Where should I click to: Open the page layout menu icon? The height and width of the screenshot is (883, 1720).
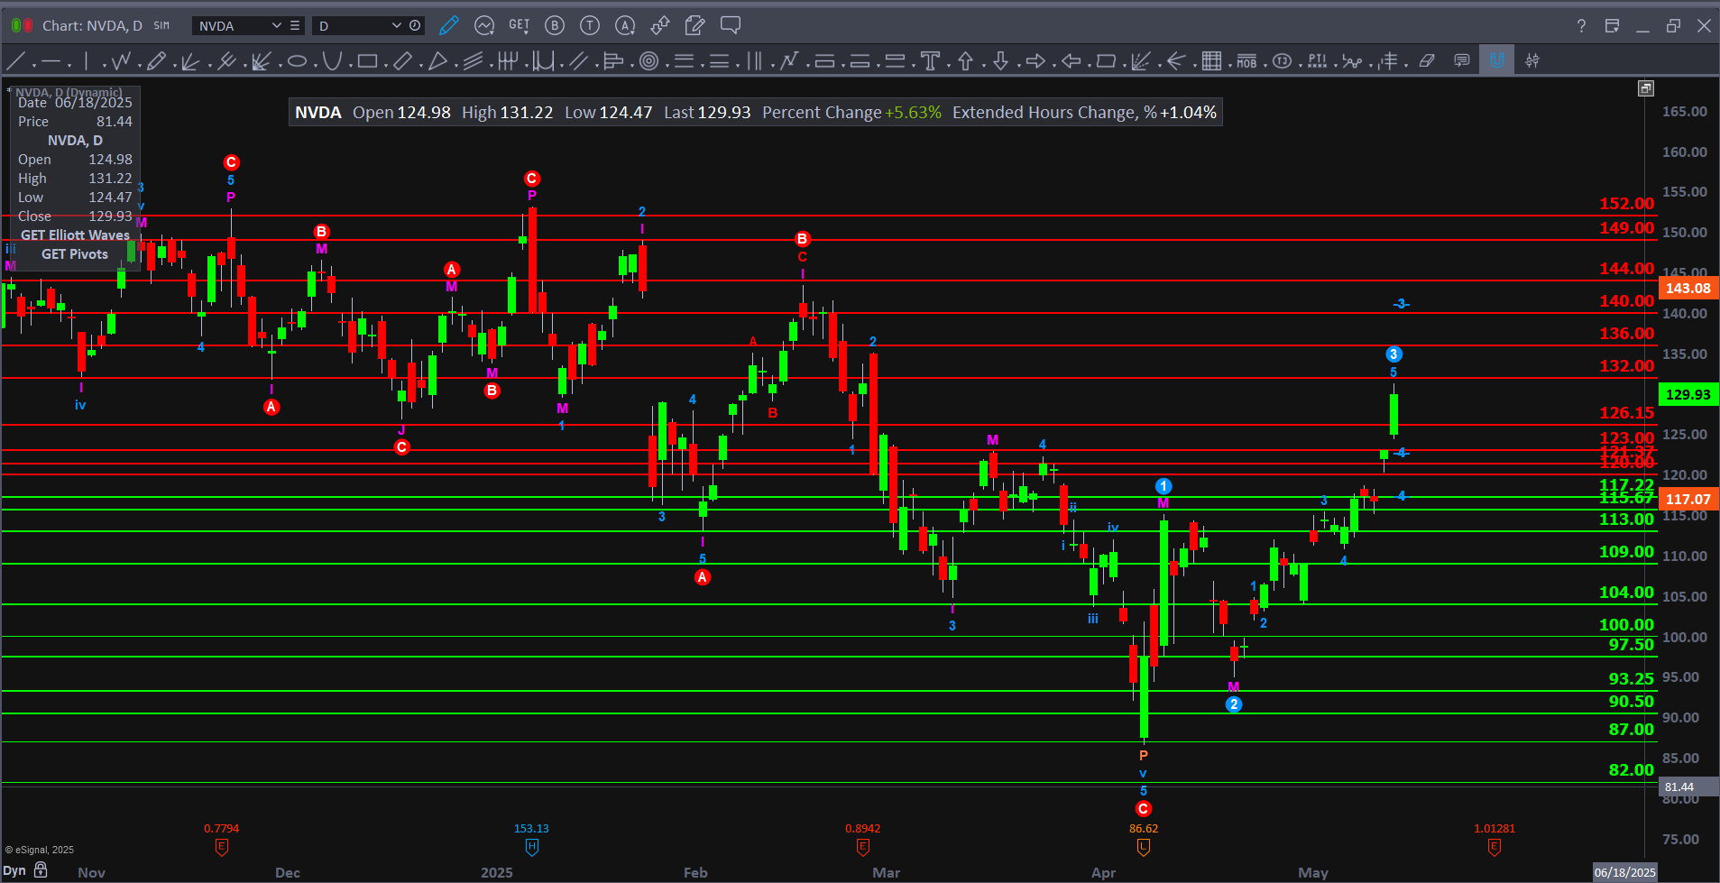pos(1612,25)
